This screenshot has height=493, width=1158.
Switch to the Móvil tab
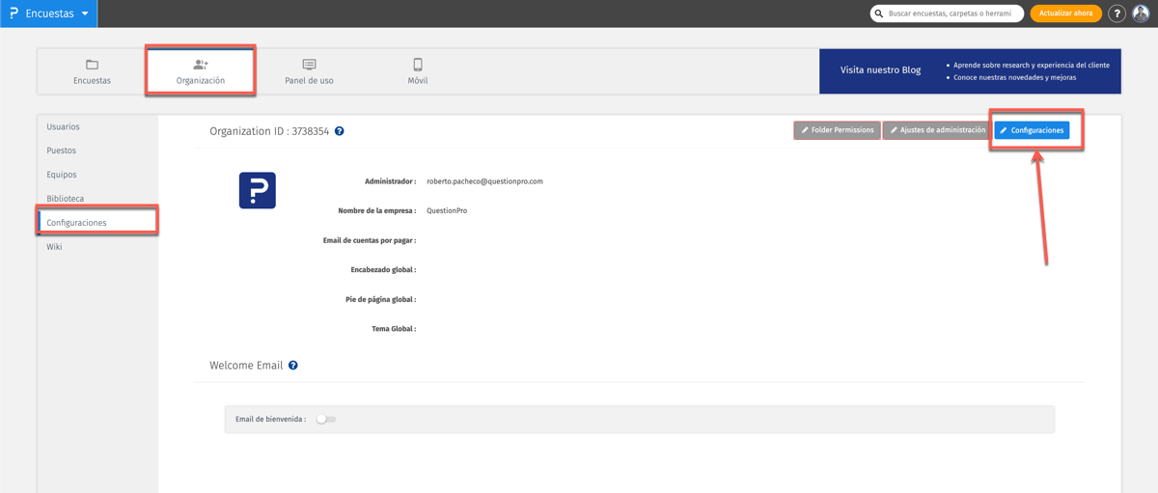418,71
